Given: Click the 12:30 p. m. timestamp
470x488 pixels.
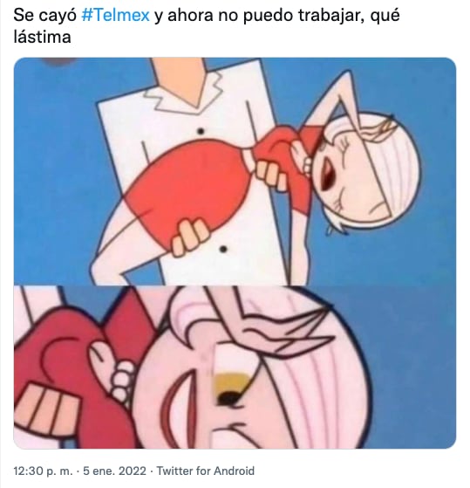Looking at the screenshot, I should (x=44, y=471).
